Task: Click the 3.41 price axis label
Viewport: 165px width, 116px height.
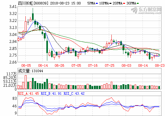Action: pos(13,7)
